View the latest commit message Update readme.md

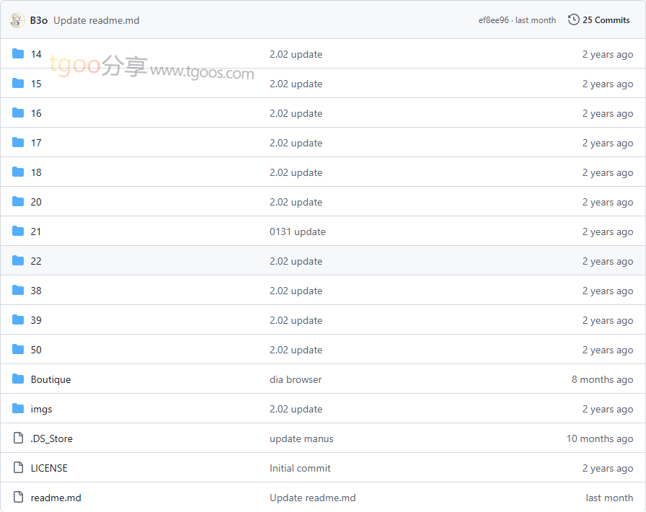click(97, 20)
